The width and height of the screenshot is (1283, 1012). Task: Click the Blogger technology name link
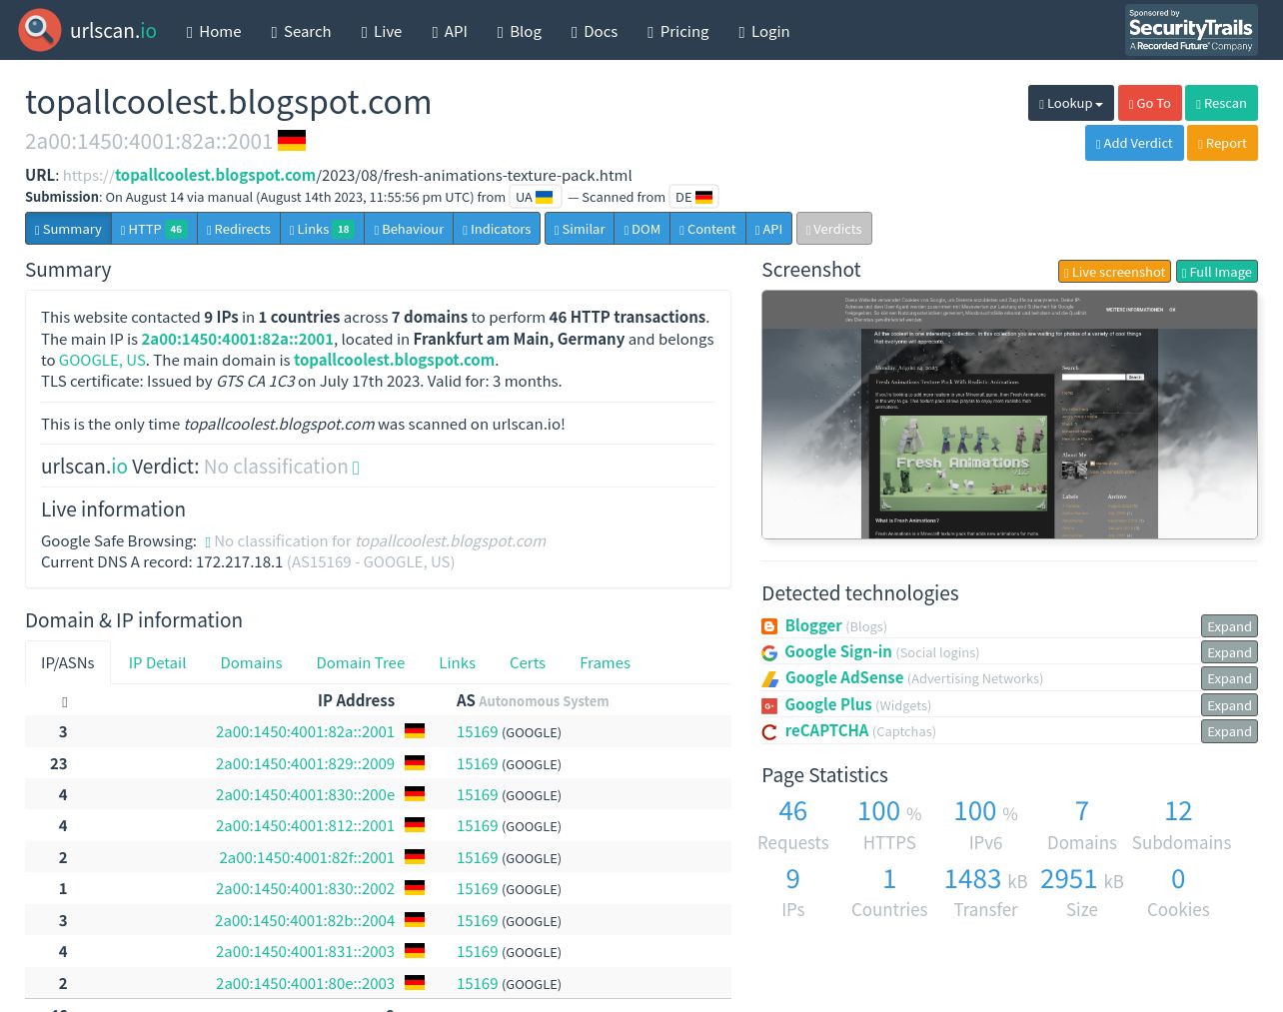point(813,625)
